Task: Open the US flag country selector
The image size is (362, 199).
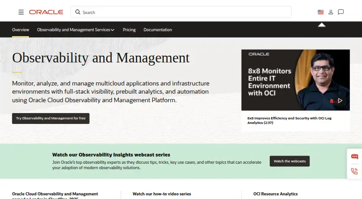Action: point(320,12)
